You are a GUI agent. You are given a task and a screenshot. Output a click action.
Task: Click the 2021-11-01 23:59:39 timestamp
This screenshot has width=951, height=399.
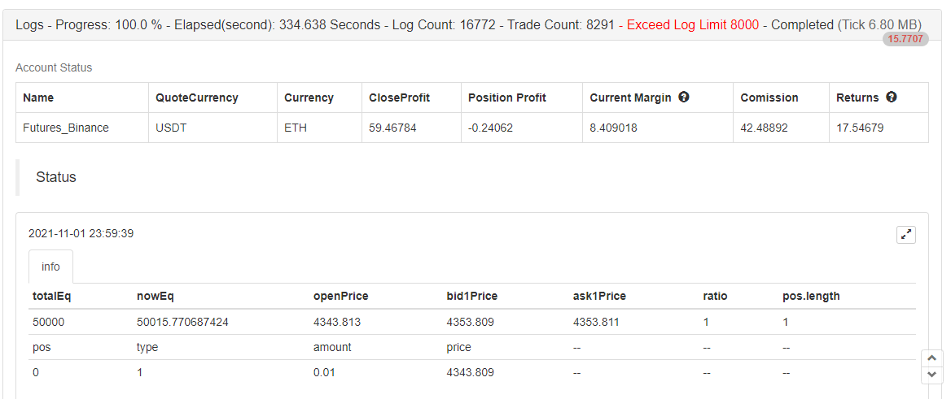[81, 234]
